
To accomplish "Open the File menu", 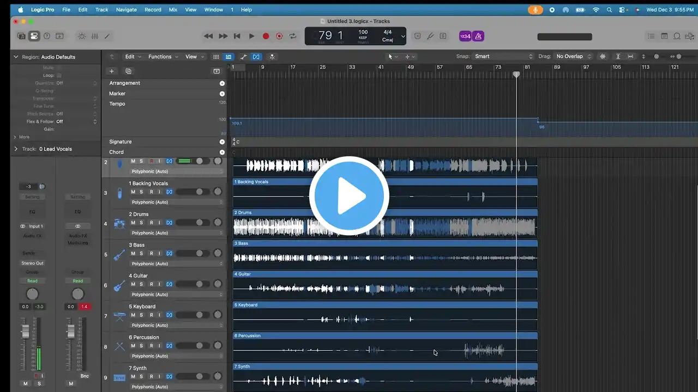I will pos(66,10).
